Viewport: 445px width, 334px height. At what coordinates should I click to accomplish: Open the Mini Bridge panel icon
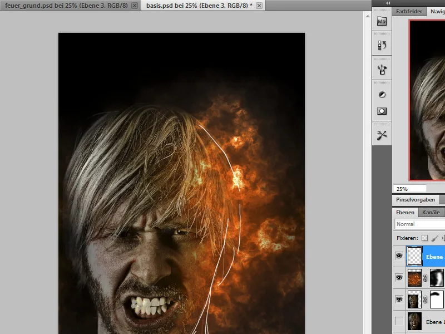tap(382, 21)
